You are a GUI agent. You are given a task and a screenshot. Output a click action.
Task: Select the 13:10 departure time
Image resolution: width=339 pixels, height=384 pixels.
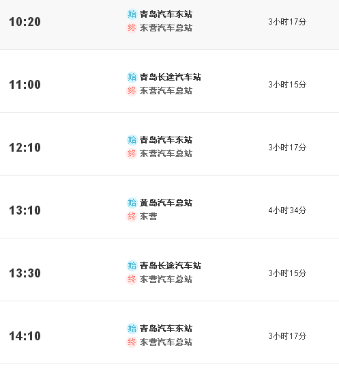[25, 210]
